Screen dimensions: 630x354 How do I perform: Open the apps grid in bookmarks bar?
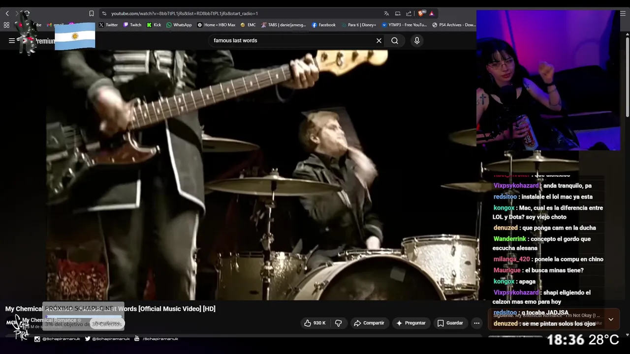6,25
